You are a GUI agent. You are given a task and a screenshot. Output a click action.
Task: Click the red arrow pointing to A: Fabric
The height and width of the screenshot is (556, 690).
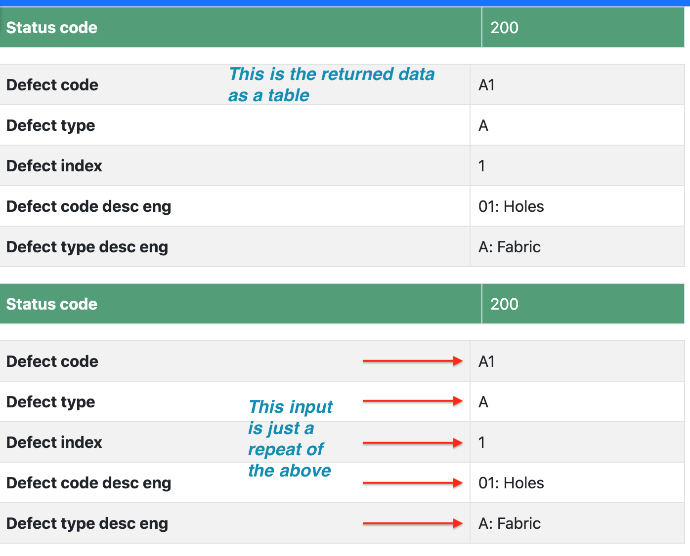pos(413,523)
